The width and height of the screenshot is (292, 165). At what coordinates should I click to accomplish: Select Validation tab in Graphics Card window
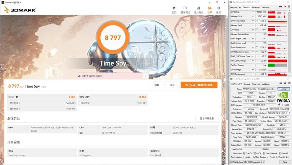tap(266, 84)
